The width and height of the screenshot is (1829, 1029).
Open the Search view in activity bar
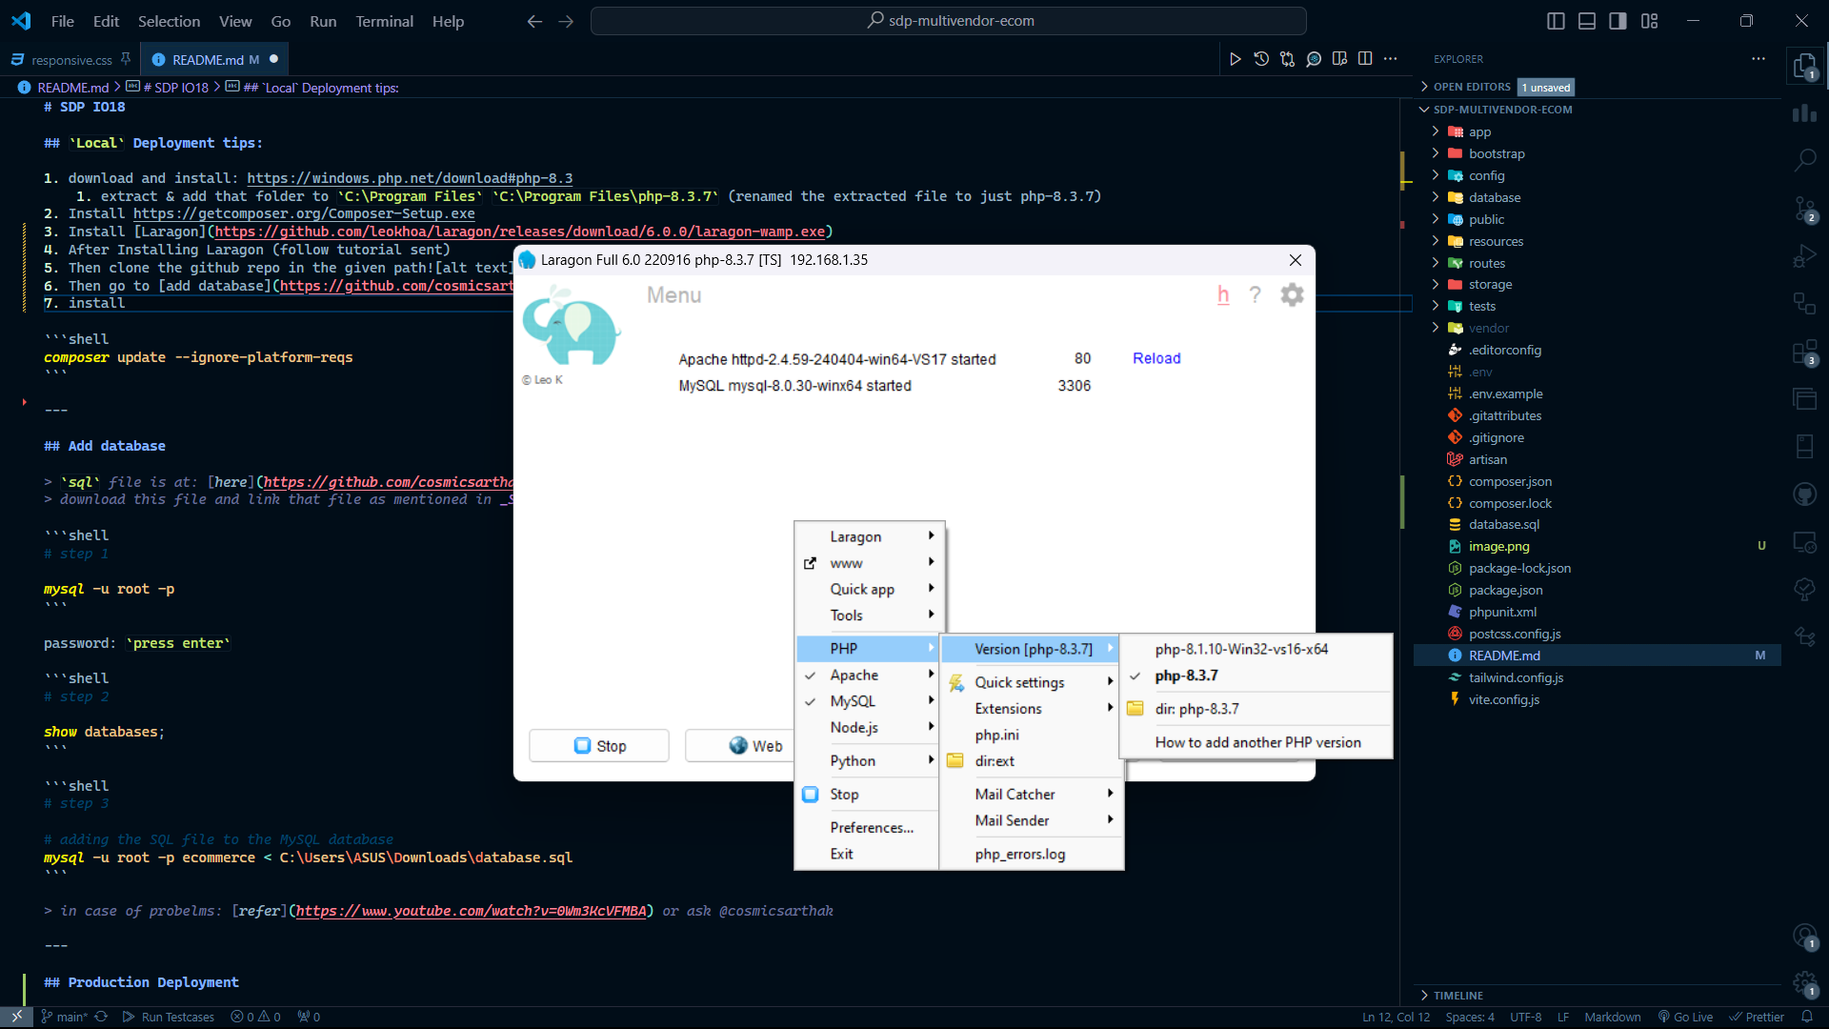click(x=1804, y=160)
